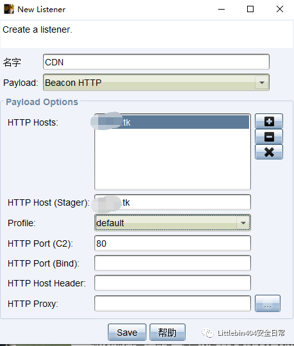
Task: Click the Save button
Action: [x=127, y=333]
